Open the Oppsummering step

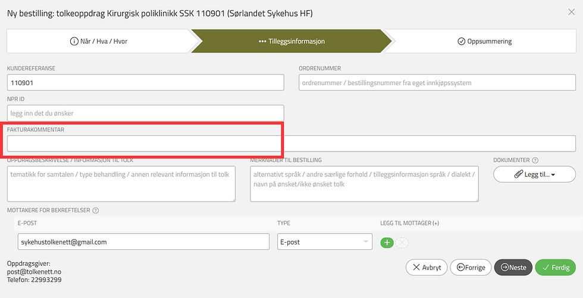pos(484,41)
